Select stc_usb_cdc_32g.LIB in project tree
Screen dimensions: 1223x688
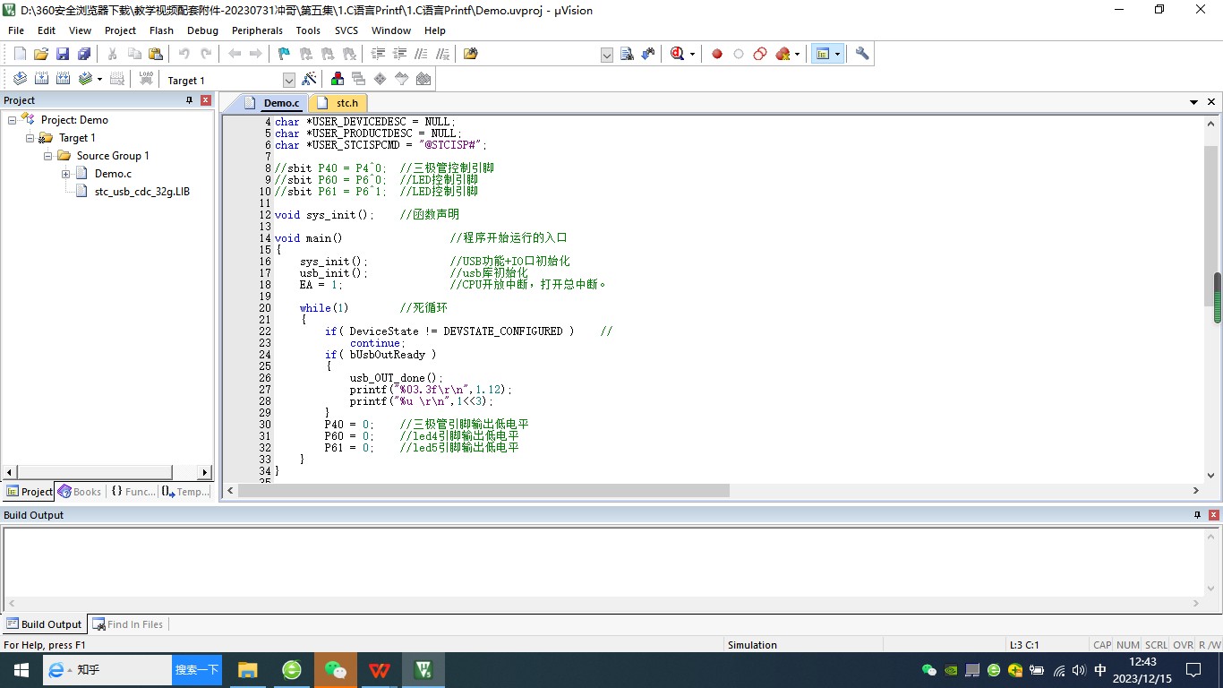tap(141, 192)
